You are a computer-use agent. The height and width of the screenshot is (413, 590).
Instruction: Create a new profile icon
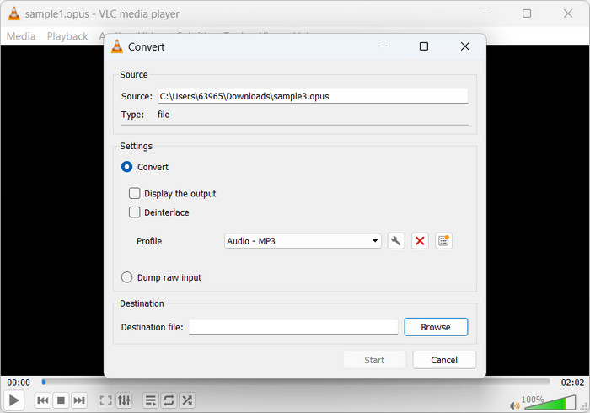(x=443, y=241)
